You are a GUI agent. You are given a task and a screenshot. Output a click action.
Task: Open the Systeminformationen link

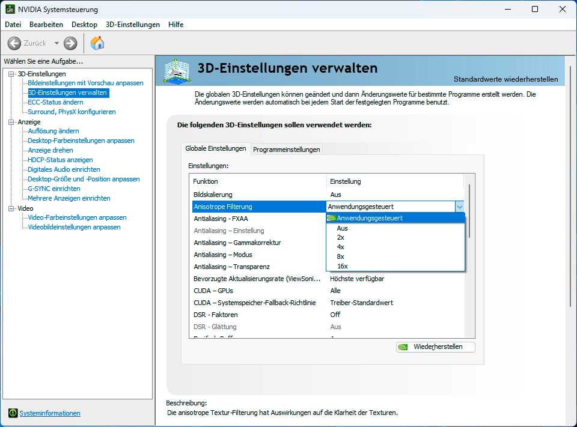click(x=50, y=413)
